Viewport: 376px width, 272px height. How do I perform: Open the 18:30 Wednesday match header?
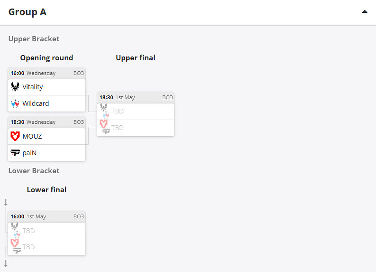click(46, 122)
